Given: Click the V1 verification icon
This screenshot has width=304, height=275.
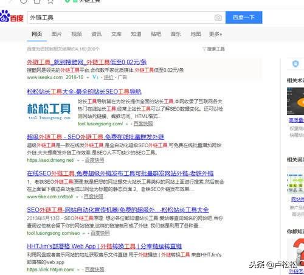Looking at the screenshot, I should (x=95, y=77).
